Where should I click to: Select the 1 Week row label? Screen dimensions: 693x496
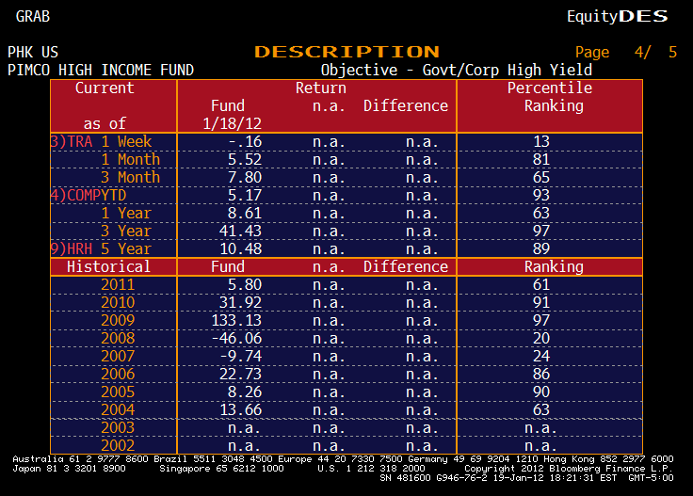tap(126, 142)
